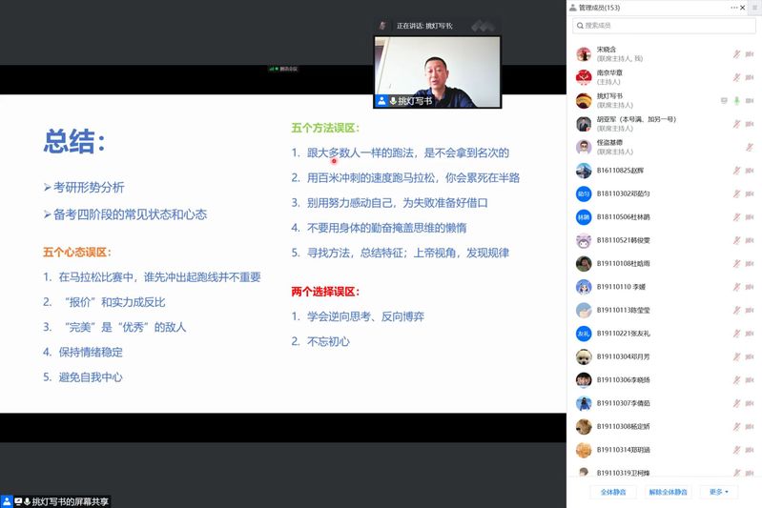The image size is (762, 508).
Task: Click the speaker video thumbnail of 挑灯写书
Action: click(437, 67)
